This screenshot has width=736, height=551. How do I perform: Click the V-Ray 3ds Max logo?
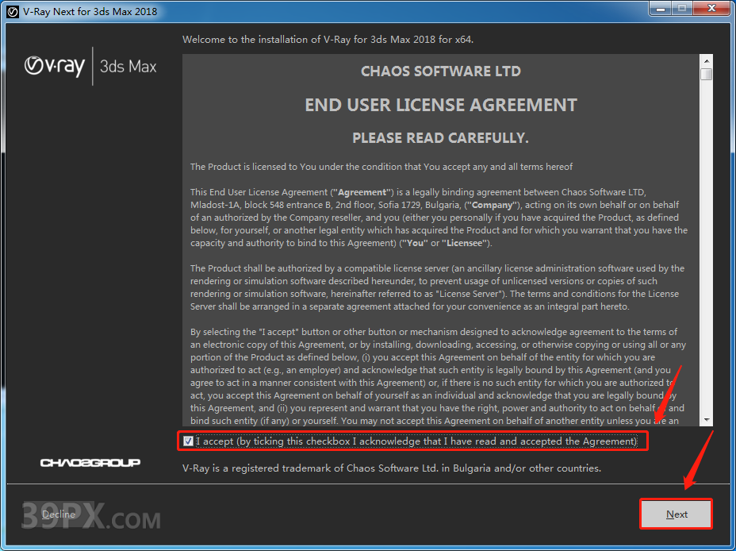(x=90, y=66)
